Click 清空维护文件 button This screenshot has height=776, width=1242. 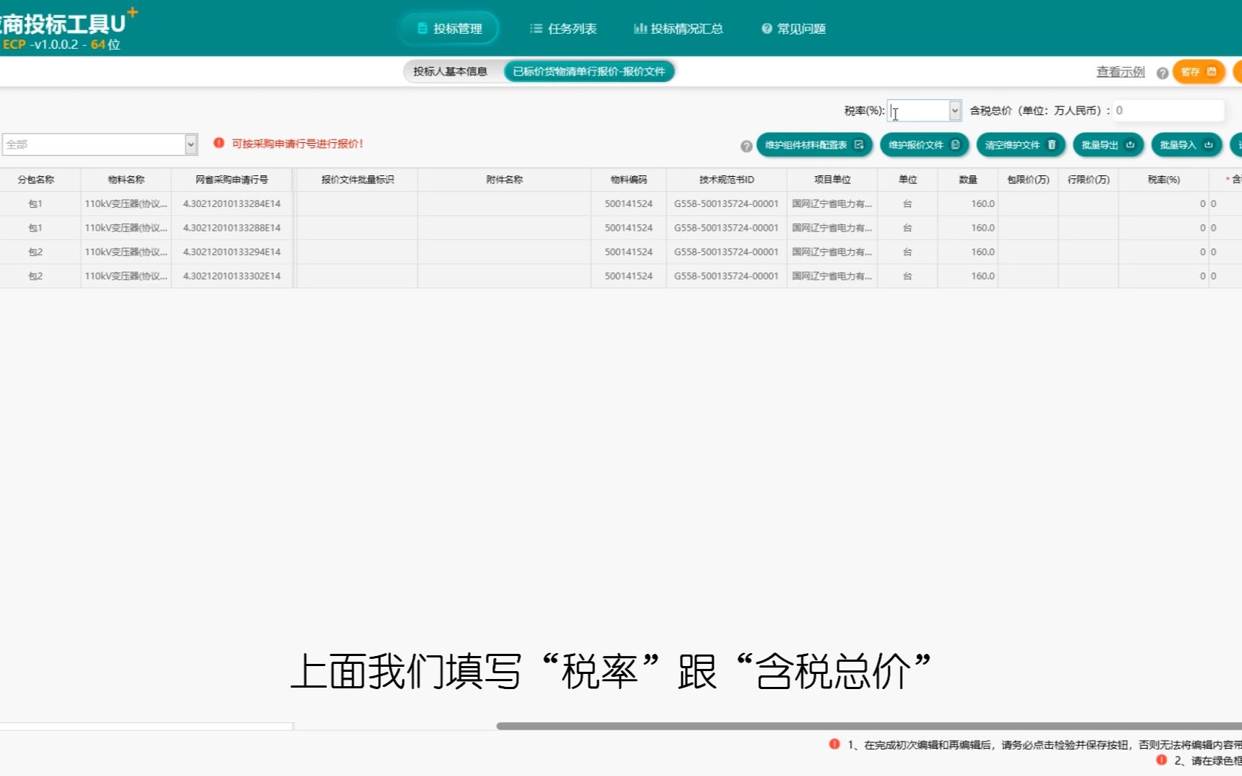[x=1021, y=145]
